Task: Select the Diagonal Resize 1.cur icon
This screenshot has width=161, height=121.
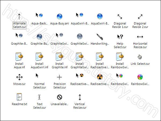Action: (120, 17)
